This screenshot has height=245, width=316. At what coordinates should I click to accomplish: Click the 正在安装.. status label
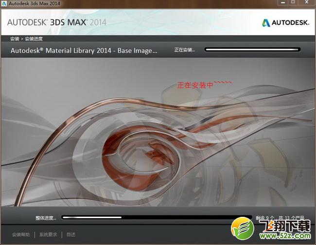pos(184,50)
